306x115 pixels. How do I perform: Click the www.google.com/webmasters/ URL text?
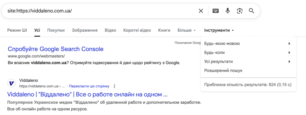tap(36, 56)
